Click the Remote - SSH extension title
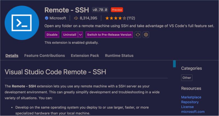The image size is (219, 116). 67,10
